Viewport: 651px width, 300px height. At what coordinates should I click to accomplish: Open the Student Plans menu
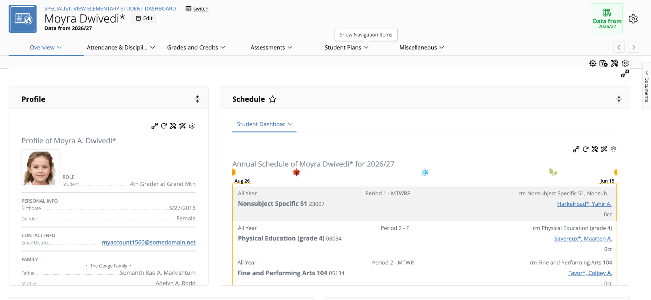[346, 48]
